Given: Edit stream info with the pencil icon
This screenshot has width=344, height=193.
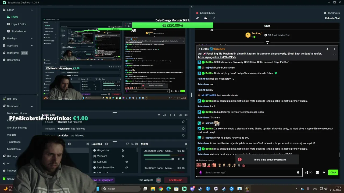Looking at the screenshot, I should pos(197,18).
